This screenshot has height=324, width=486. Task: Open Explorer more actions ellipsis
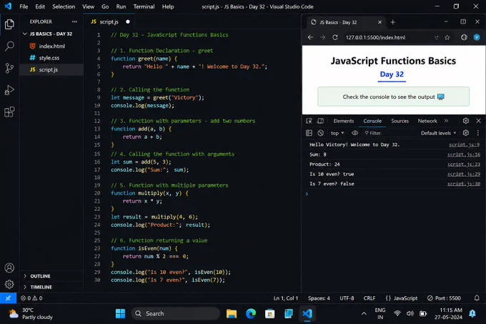74,21
